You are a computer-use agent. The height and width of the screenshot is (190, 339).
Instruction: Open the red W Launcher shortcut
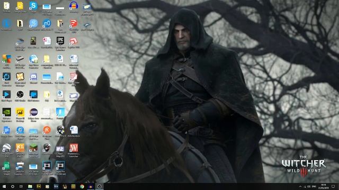(74, 150)
